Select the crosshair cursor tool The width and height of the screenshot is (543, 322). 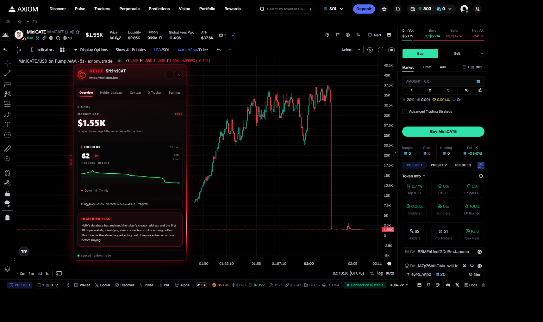[8, 63]
